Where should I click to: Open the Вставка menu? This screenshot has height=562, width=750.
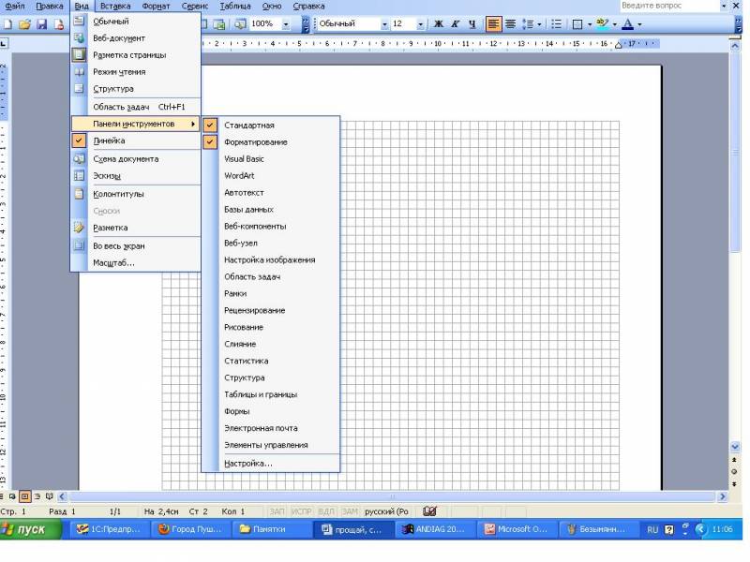(114, 6)
